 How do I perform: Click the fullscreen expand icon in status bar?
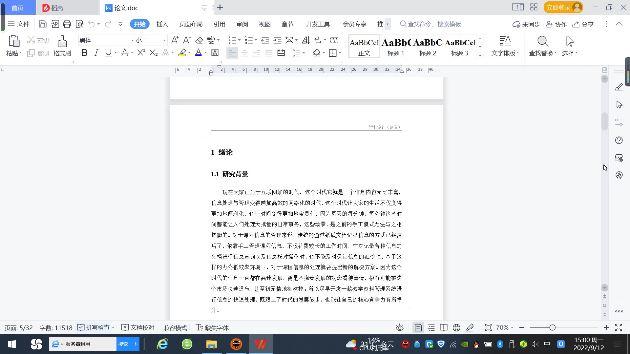click(x=619, y=327)
